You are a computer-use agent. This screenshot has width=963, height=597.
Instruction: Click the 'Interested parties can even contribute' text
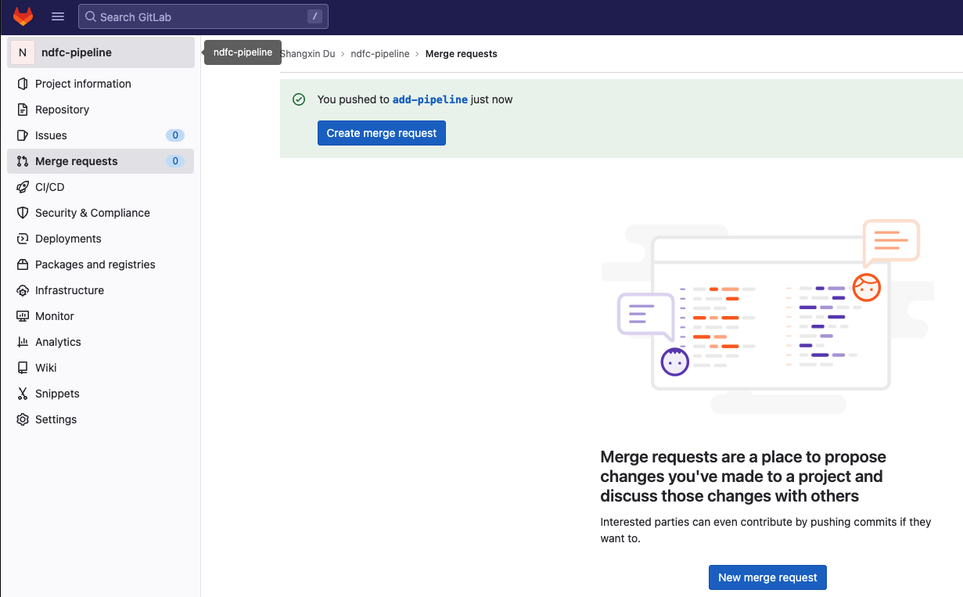(x=766, y=530)
